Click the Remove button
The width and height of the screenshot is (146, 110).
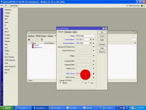pyautogui.click(x=102, y=52)
